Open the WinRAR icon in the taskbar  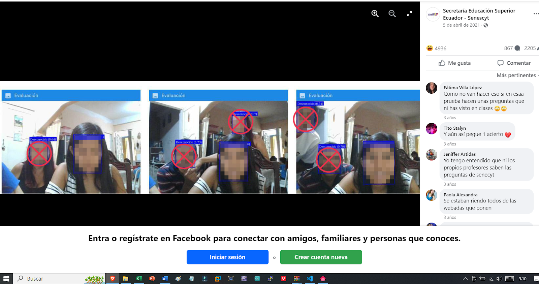296,279
